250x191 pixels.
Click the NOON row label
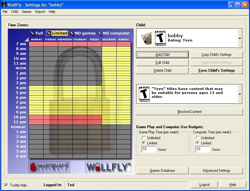[x=21, y=68]
